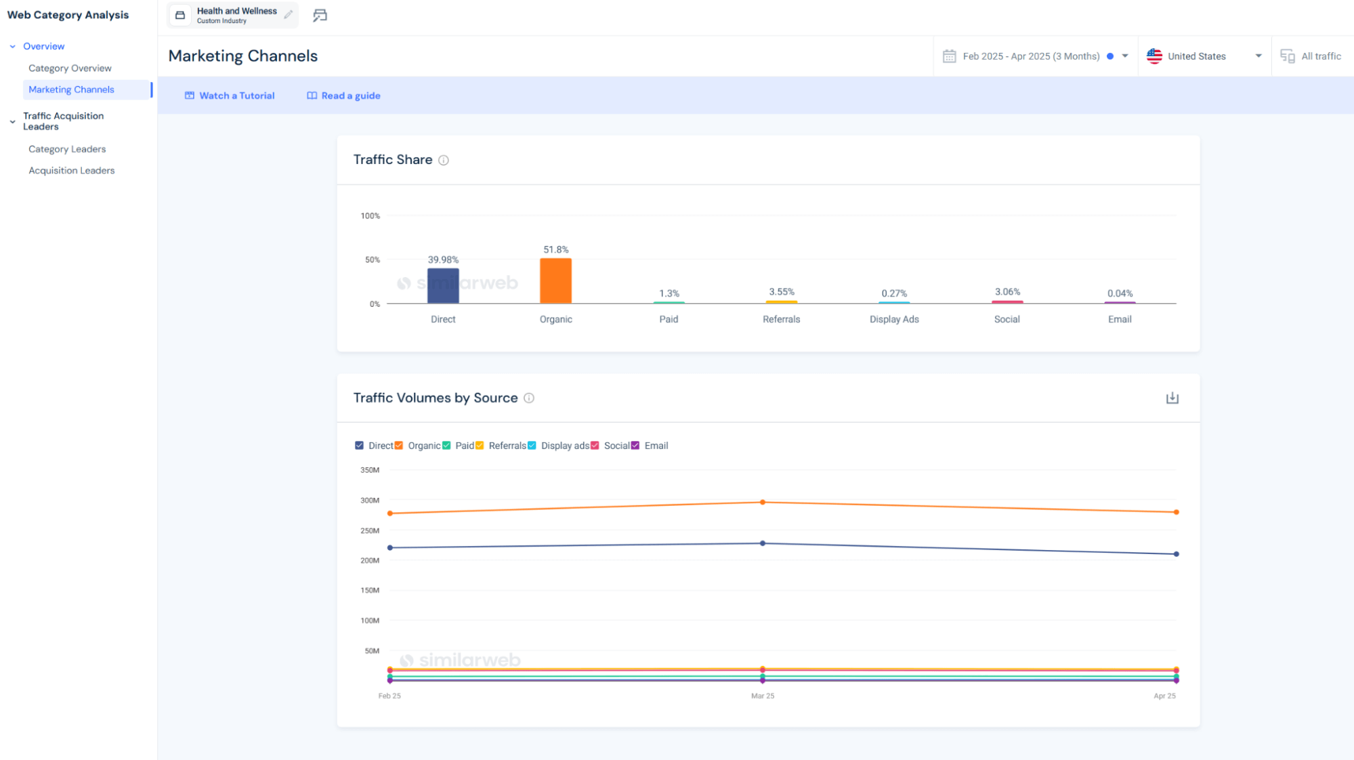1354x760 pixels.
Task: Download the Traffic Volumes chart data
Action: point(1172,398)
